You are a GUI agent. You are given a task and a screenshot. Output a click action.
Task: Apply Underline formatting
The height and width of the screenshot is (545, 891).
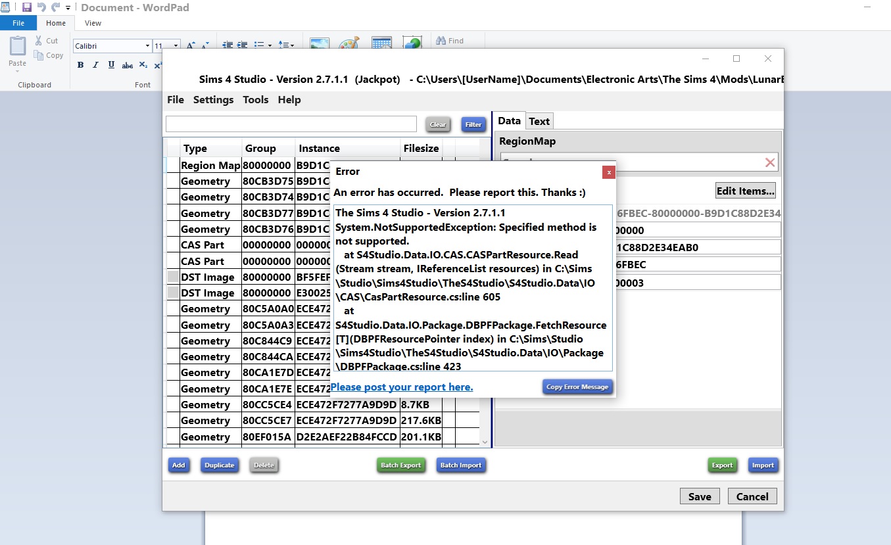click(x=111, y=65)
